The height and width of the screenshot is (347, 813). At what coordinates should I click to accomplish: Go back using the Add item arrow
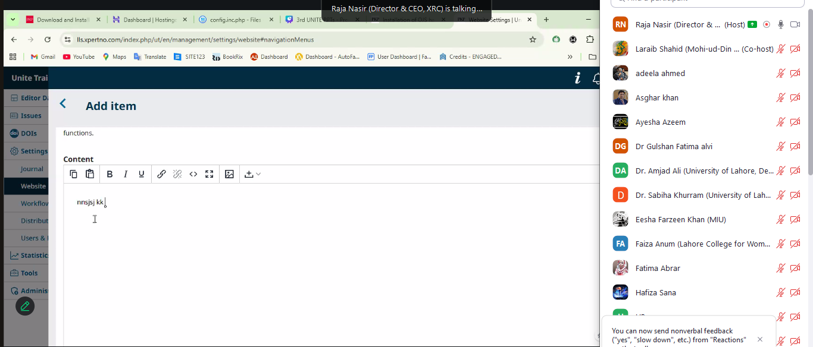click(x=63, y=104)
